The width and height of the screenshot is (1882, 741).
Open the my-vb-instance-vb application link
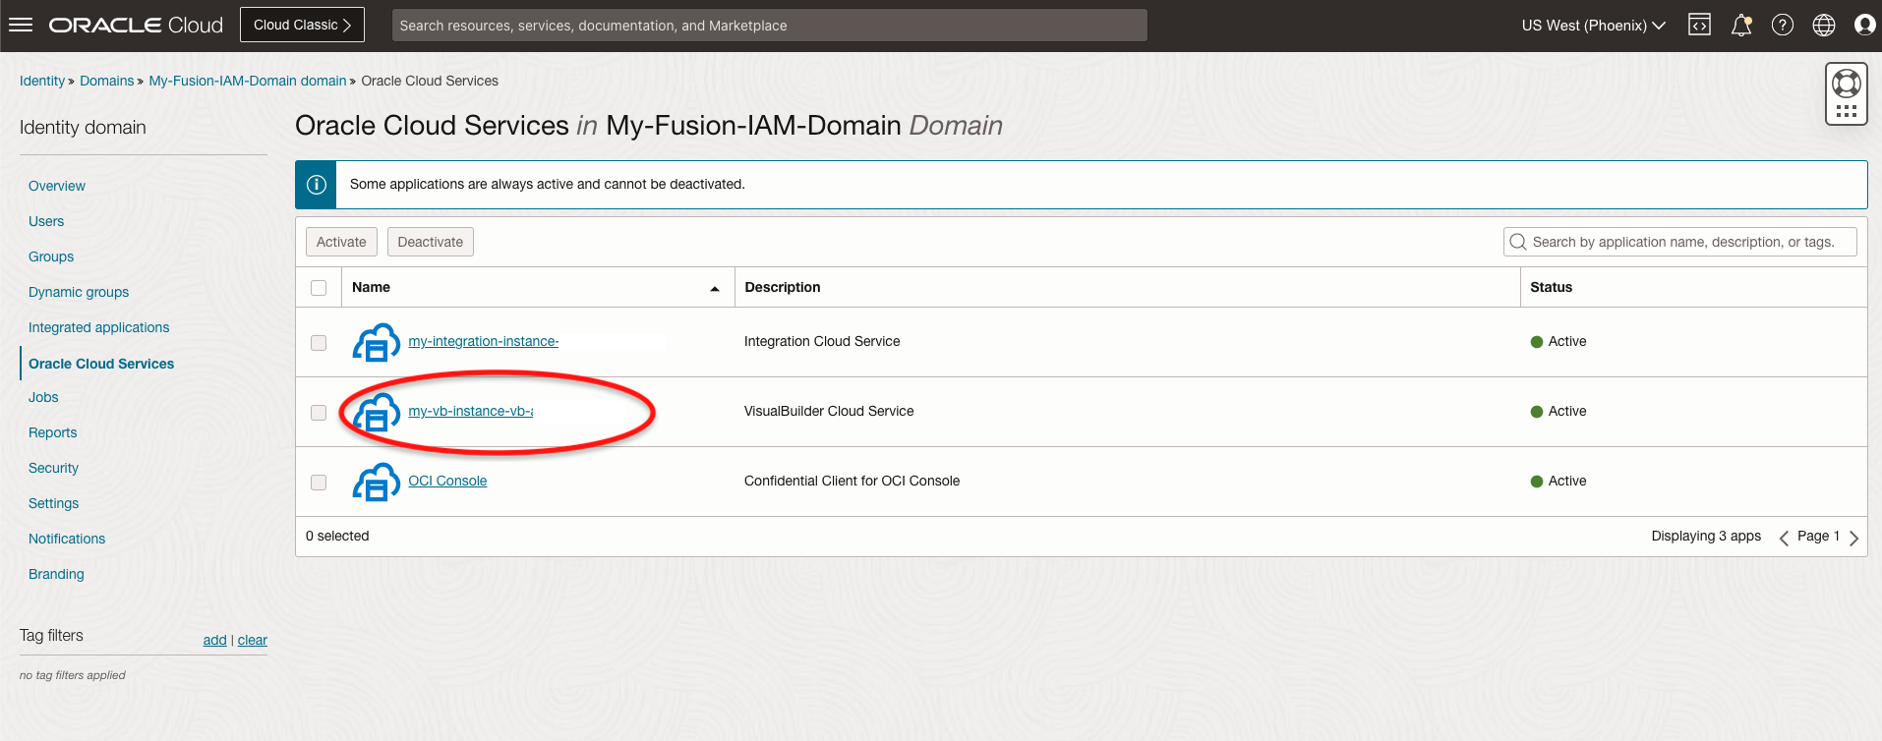tap(469, 411)
